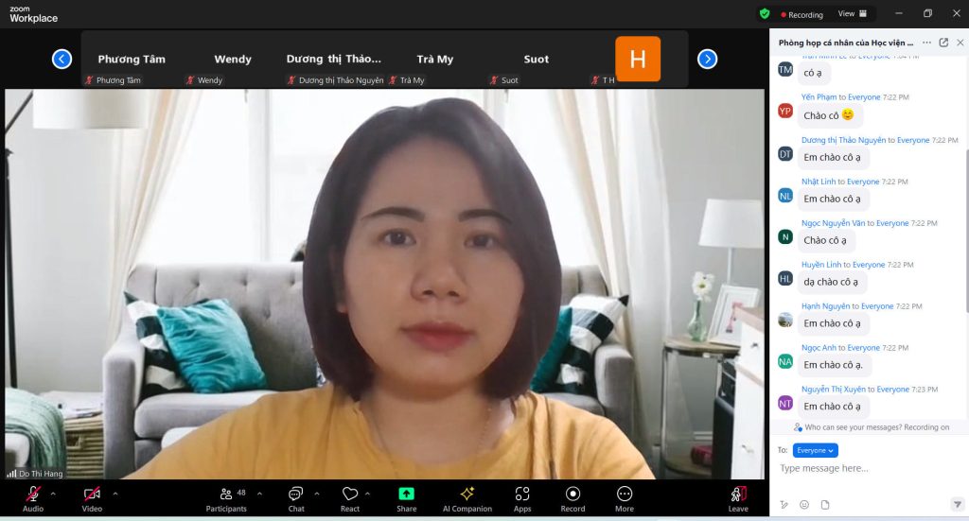This screenshot has height=521, width=969.
Task: Expand the Participants options caret
Action: tap(255, 493)
